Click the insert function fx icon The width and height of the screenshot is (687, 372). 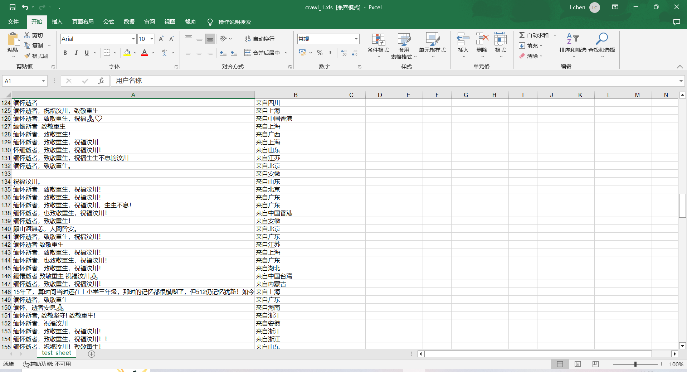(x=101, y=81)
